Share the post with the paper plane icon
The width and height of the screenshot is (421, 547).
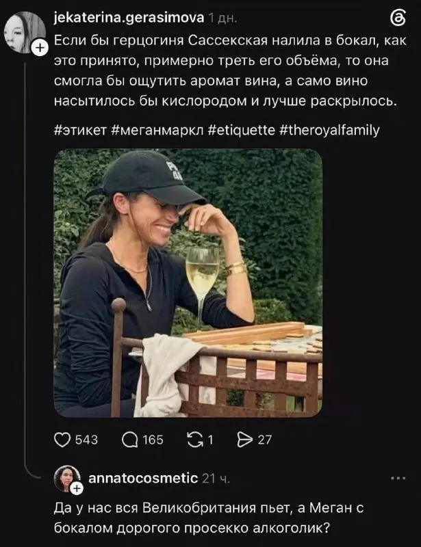point(244,440)
